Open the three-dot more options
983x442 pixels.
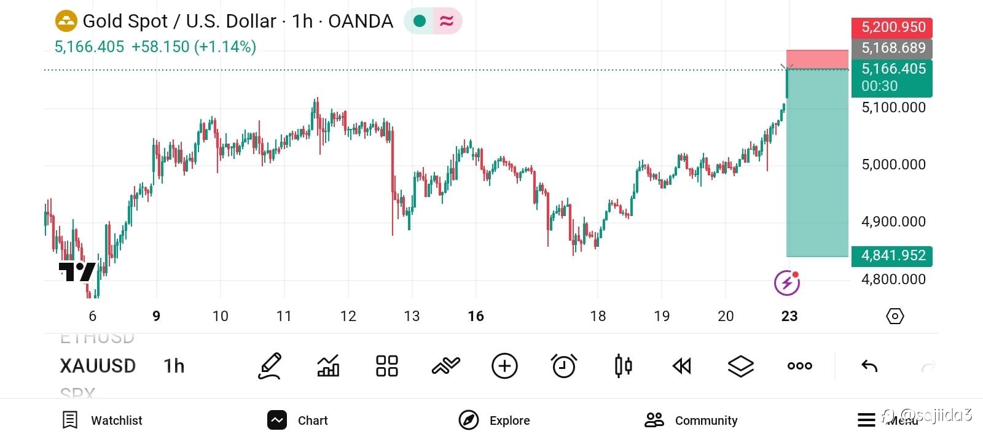[799, 366]
